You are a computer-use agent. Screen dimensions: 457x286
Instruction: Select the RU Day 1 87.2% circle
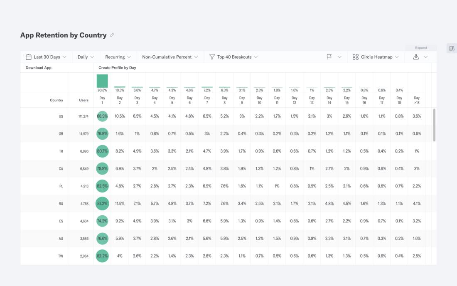pyautogui.click(x=102, y=204)
